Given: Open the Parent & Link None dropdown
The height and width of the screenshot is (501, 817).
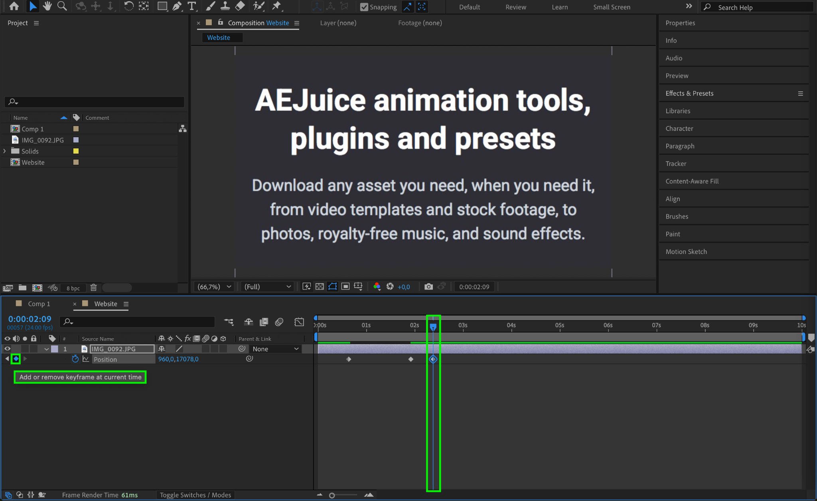Looking at the screenshot, I should [x=275, y=349].
